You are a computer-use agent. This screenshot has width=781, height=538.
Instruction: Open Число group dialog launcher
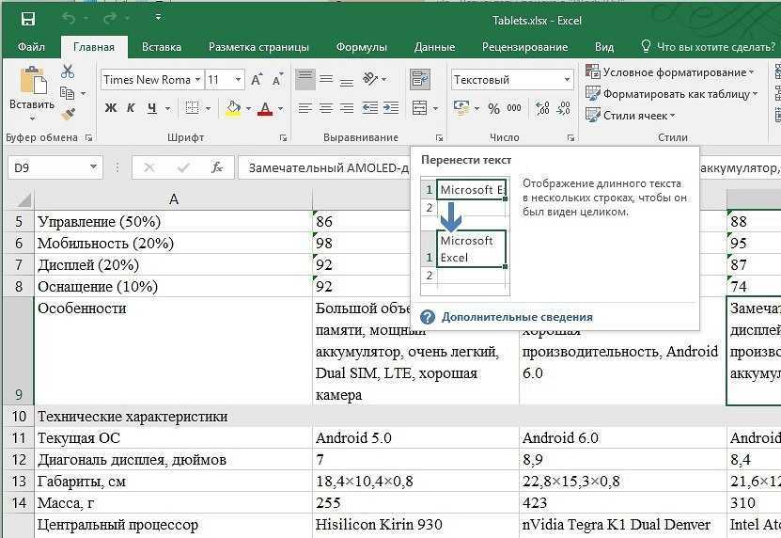point(570,137)
